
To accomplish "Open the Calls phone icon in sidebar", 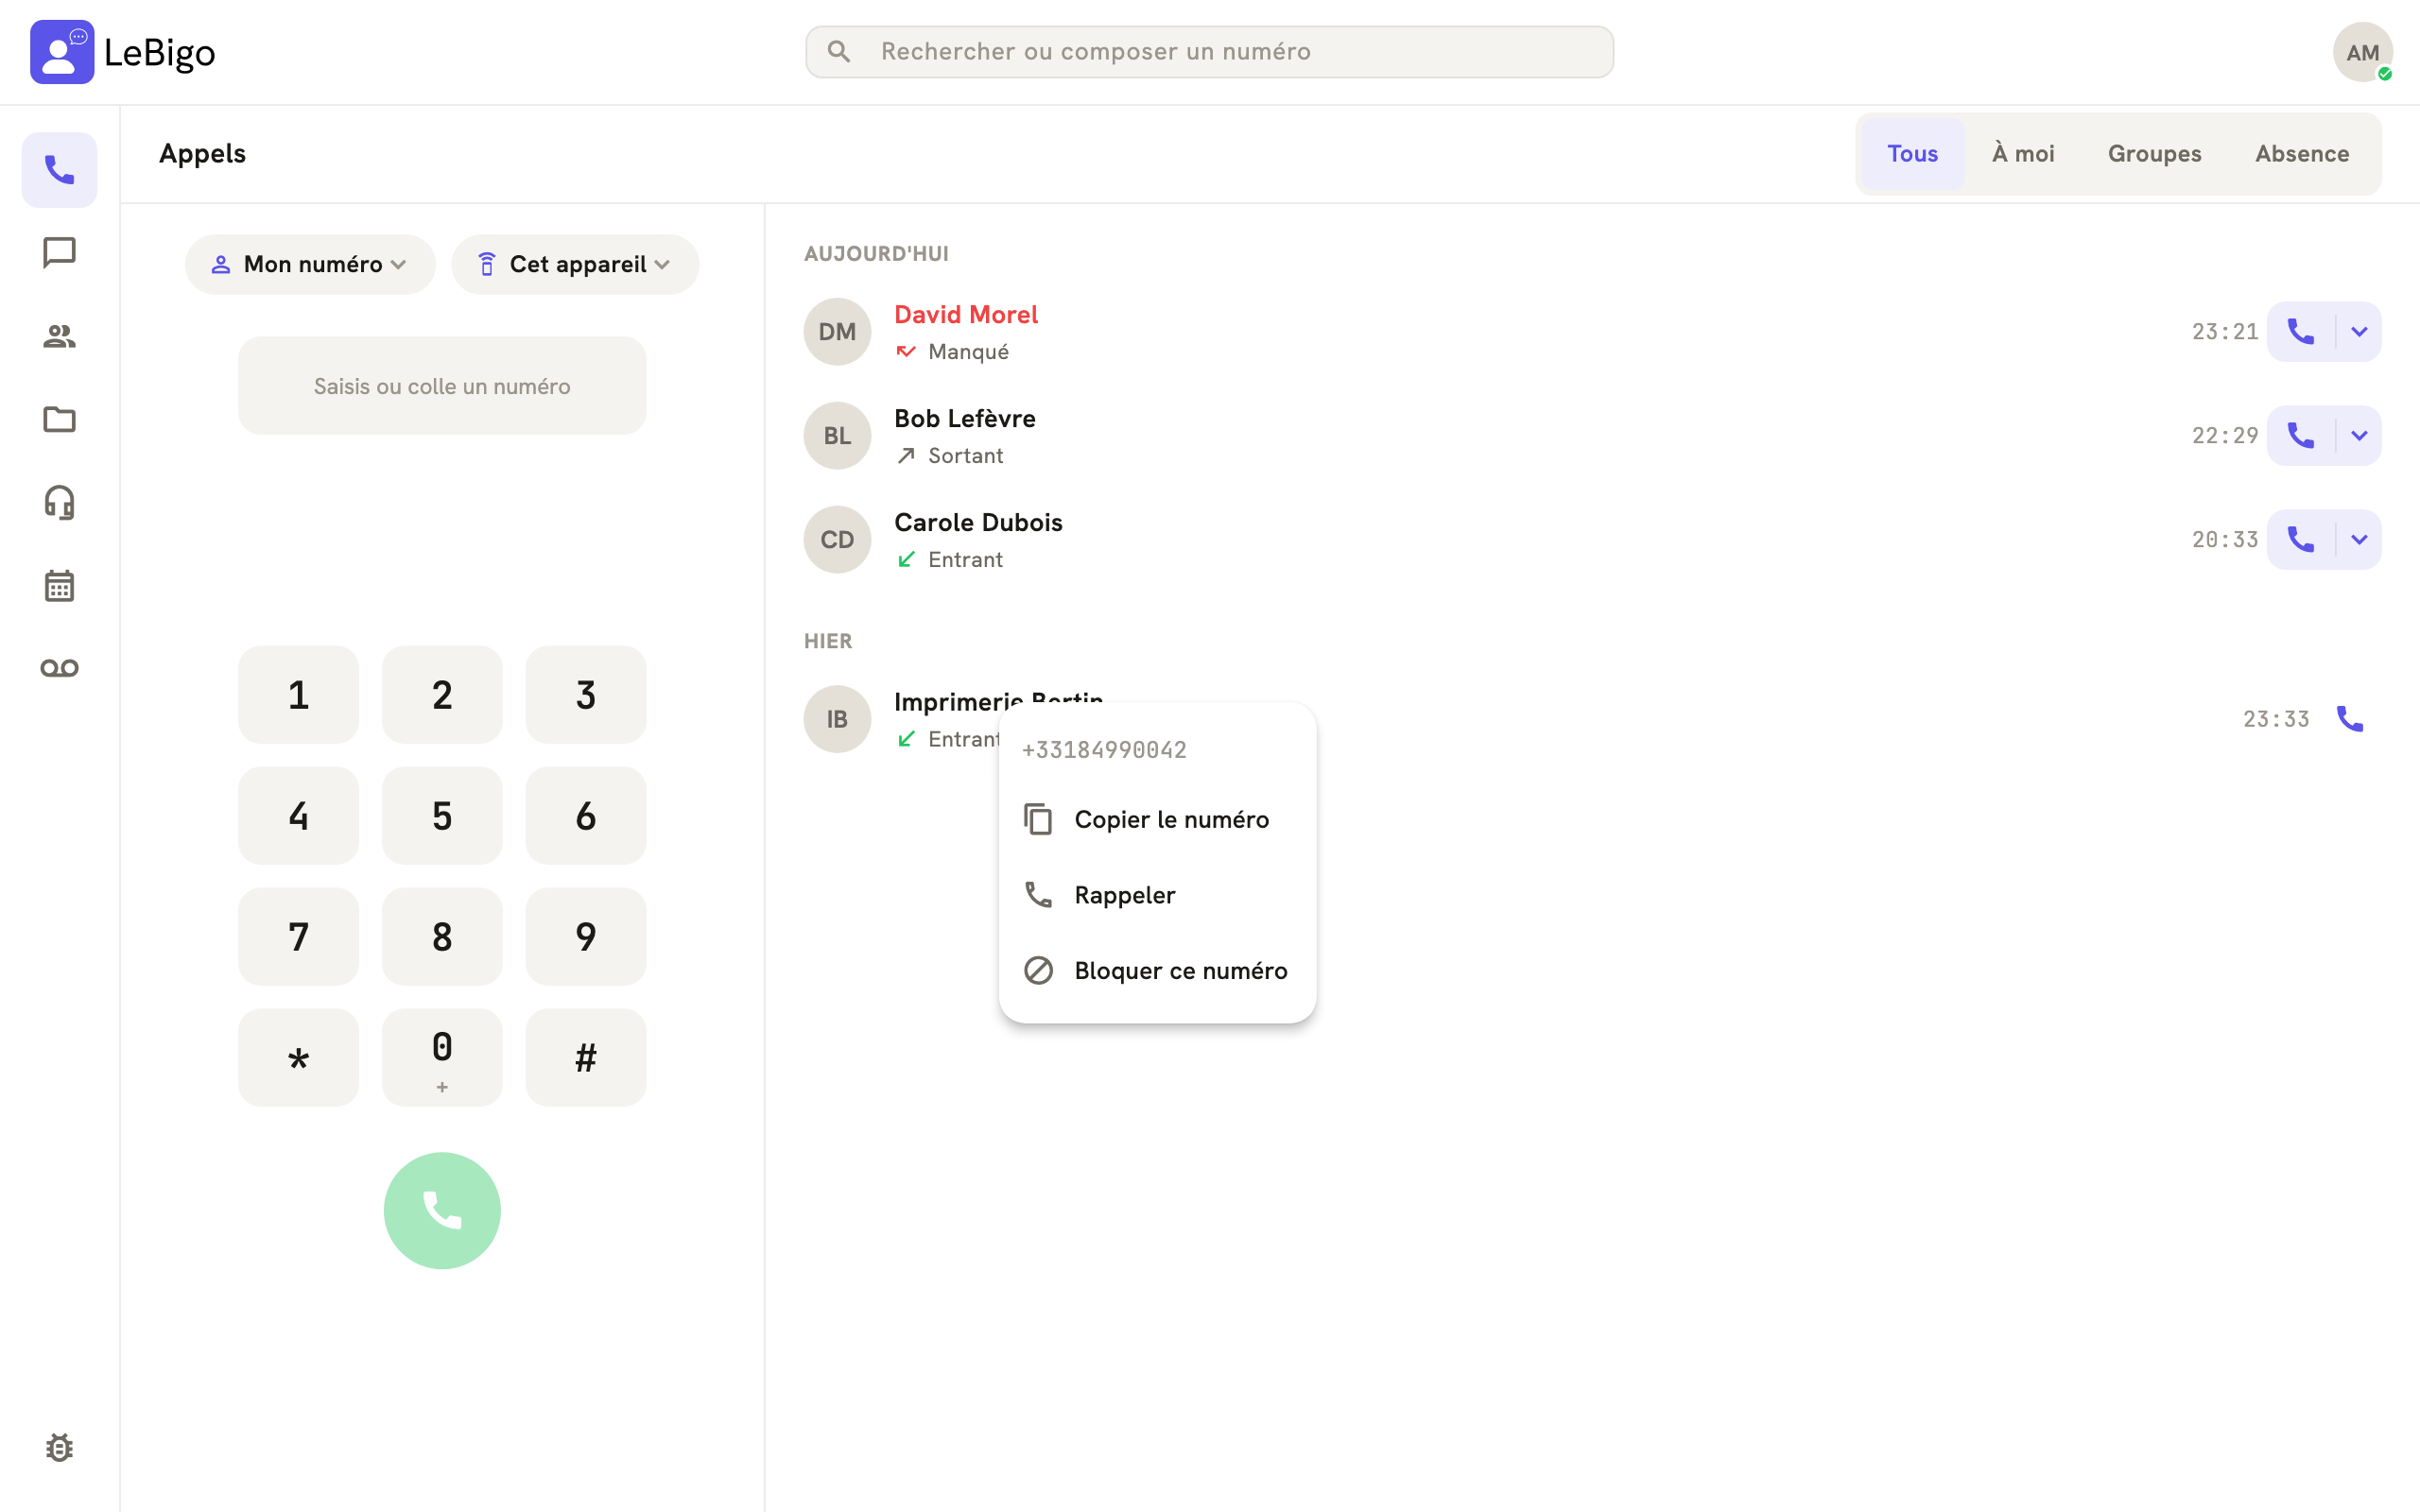I will [59, 170].
